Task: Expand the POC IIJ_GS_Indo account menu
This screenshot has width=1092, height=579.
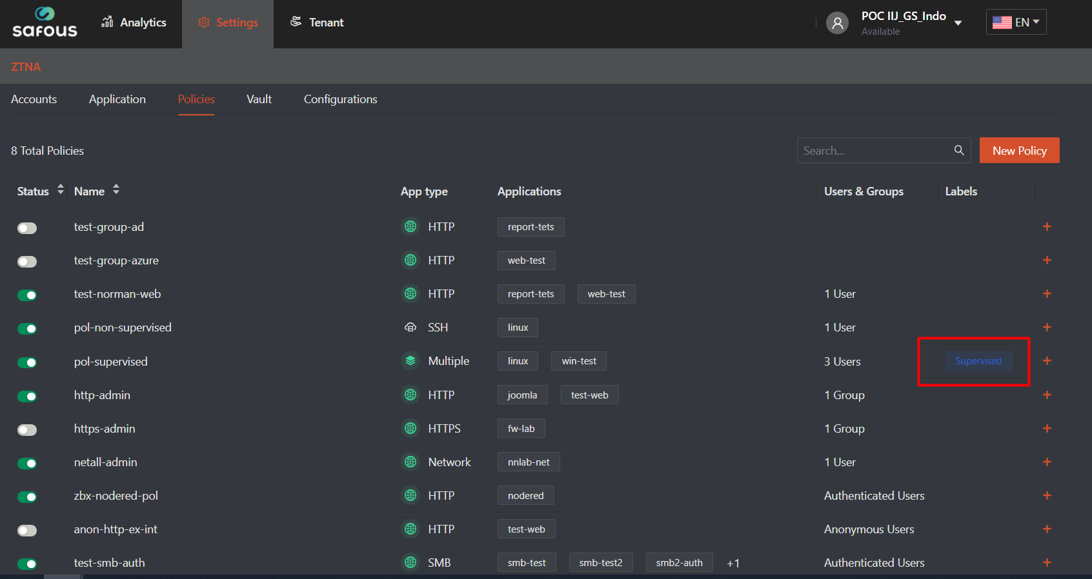Action: (x=958, y=23)
